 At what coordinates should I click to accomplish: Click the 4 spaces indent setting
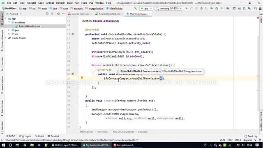point(247,140)
